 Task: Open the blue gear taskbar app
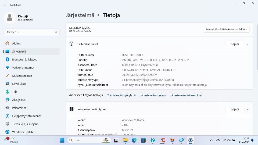(x=181, y=140)
